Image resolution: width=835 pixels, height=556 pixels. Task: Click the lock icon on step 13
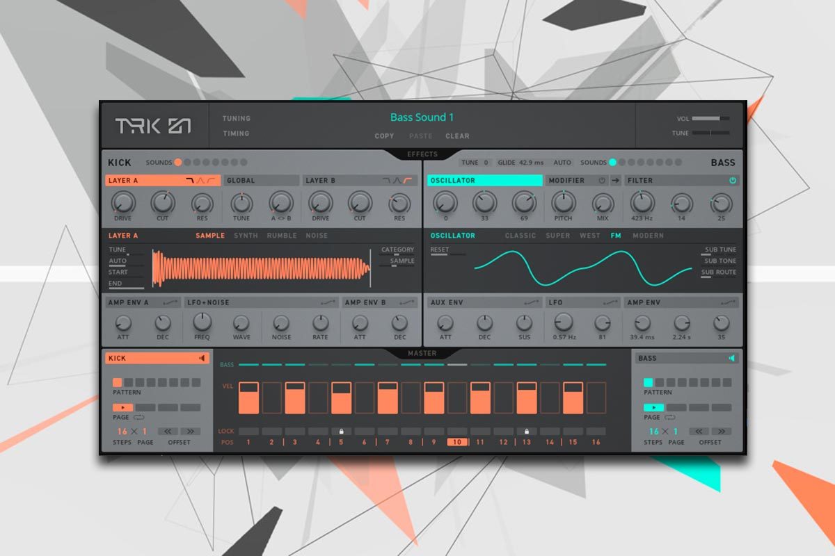click(527, 432)
